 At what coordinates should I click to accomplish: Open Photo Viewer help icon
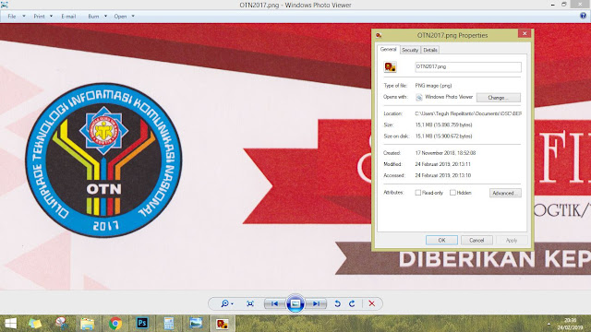point(583,16)
